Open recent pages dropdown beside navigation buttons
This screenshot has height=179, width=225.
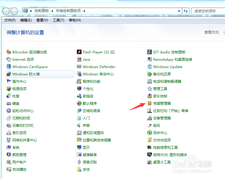[20, 11]
